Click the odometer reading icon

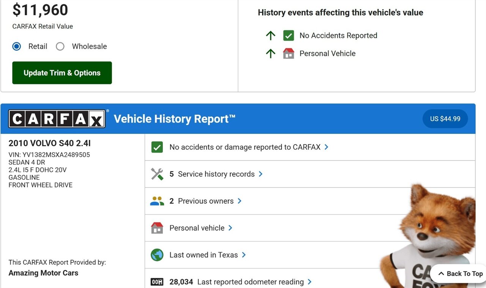click(157, 282)
